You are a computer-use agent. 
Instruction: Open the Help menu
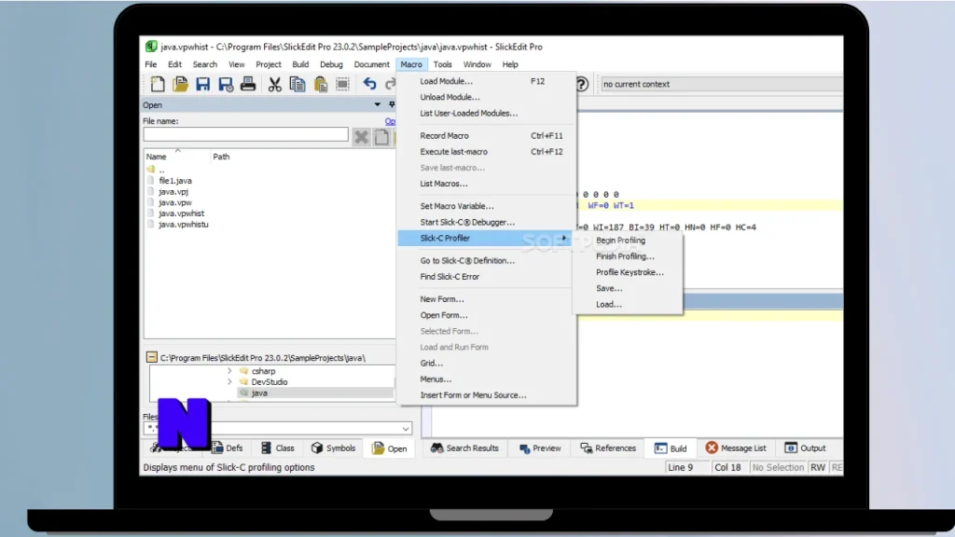pyautogui.click(x=510, y=64)
